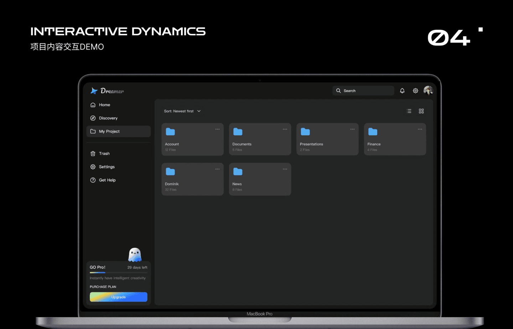Viewport: 513px width, 329px height.
Task: Click the sidebar Settings gear icon
Action: coord(93,167)
